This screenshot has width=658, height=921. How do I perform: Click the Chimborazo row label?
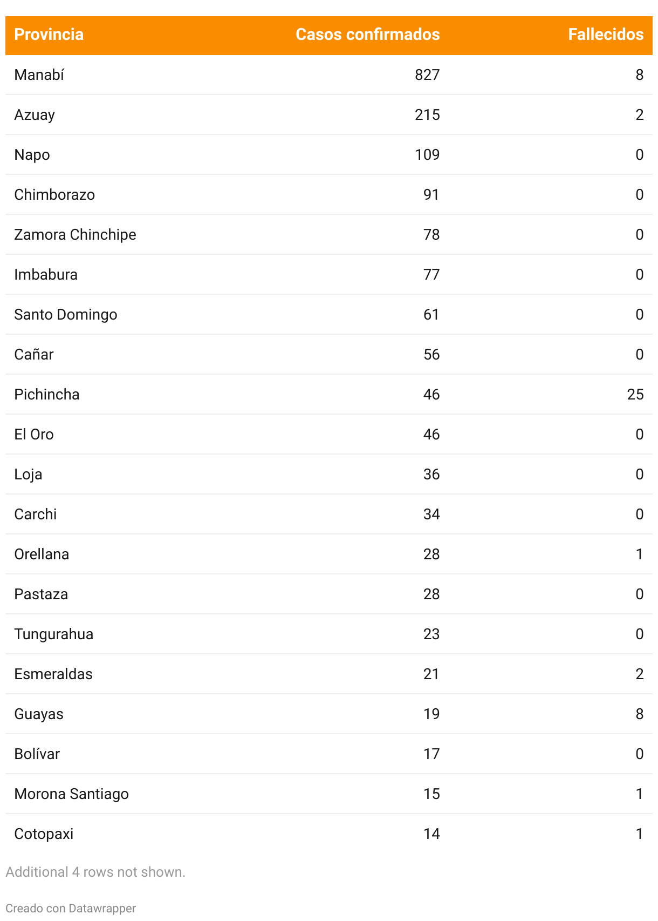(x=54, y=194)
